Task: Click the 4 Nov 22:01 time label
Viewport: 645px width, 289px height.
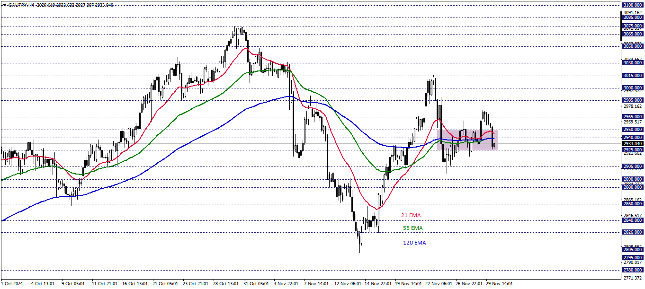Action: click(287, 284)
